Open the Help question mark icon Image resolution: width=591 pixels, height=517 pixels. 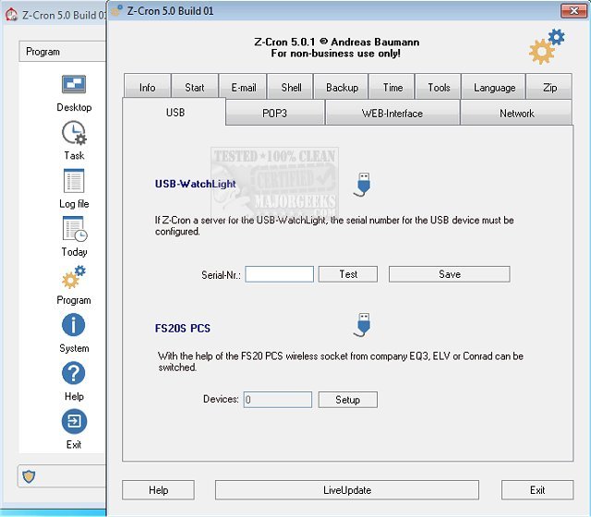tap(74, 373)
